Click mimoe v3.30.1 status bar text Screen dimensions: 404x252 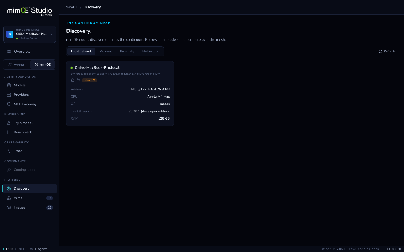click(351, 249)
